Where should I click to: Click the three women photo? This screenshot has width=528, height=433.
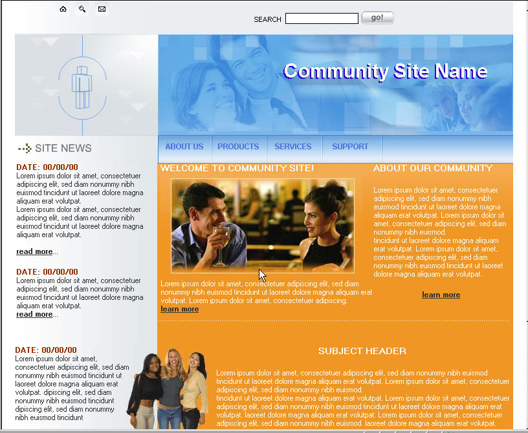168,388
